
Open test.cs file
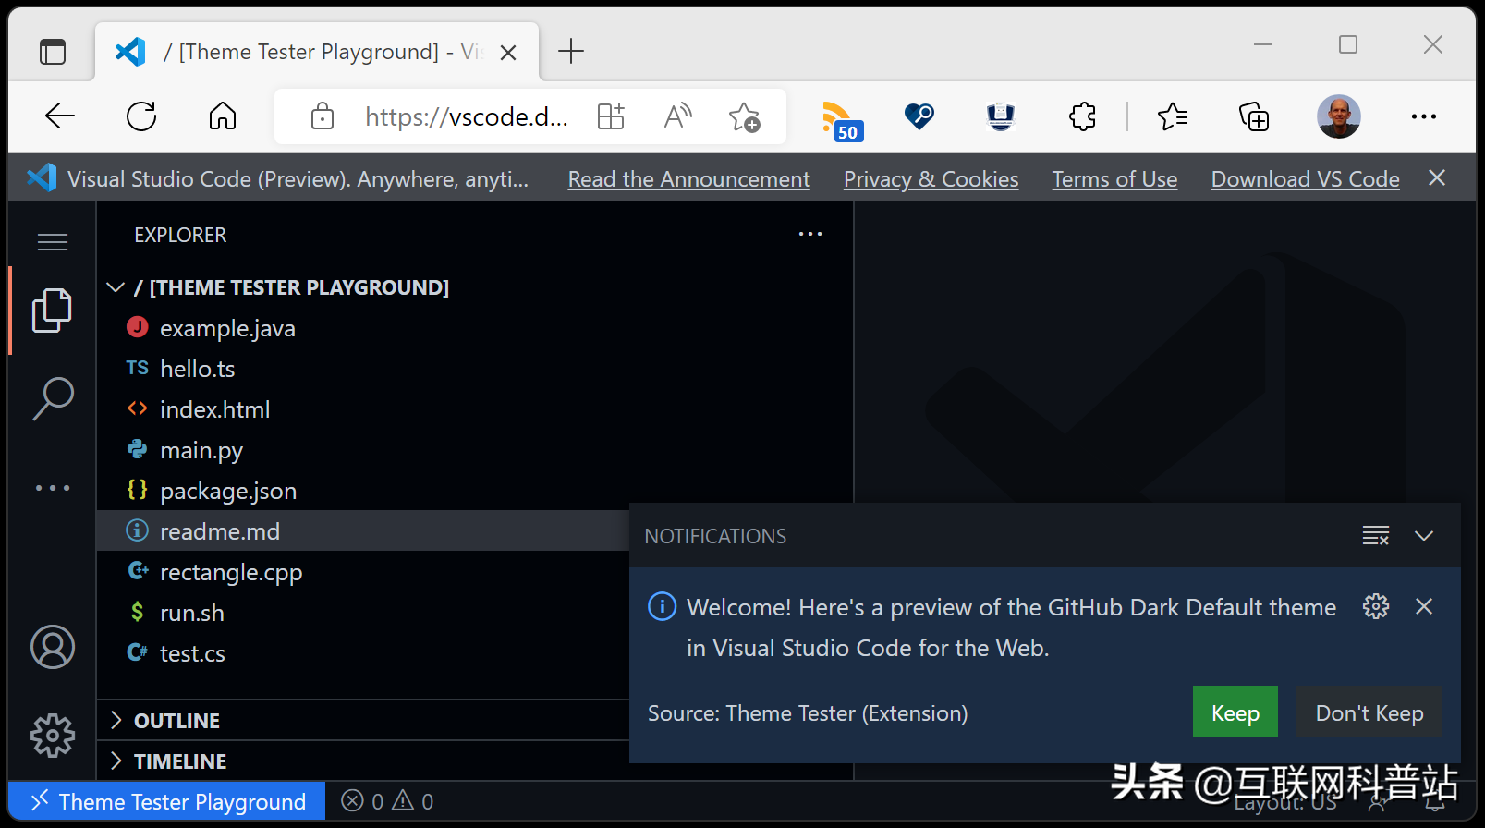[363, 653]
